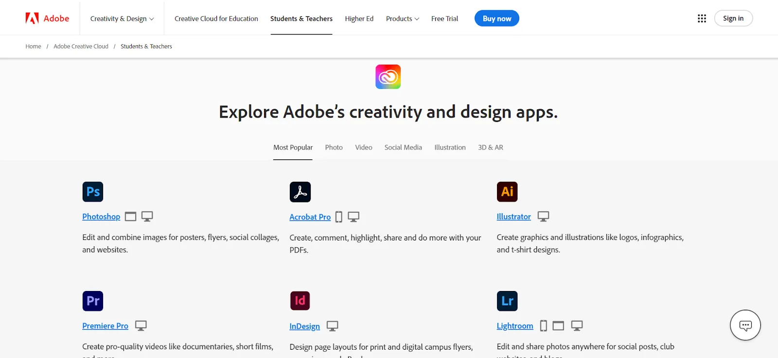This screenshot has width=778, height=358.
Task: Click the Adobe logo in header
Action: click(47, 18)
